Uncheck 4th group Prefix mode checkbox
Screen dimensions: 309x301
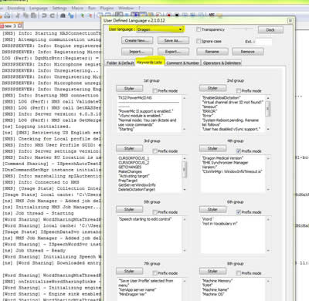click(x=239, y=151)
